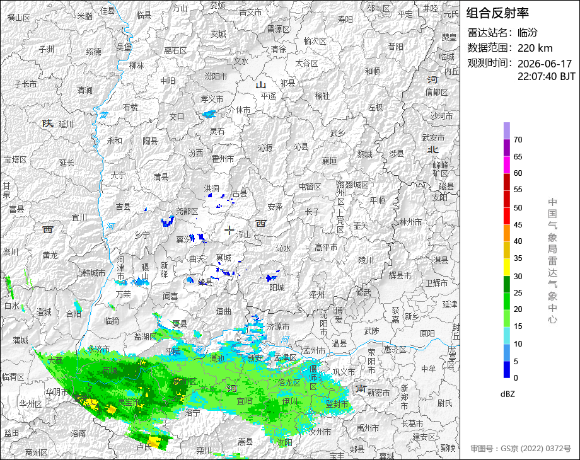Click the 垣曲 map label

(223, 311)
